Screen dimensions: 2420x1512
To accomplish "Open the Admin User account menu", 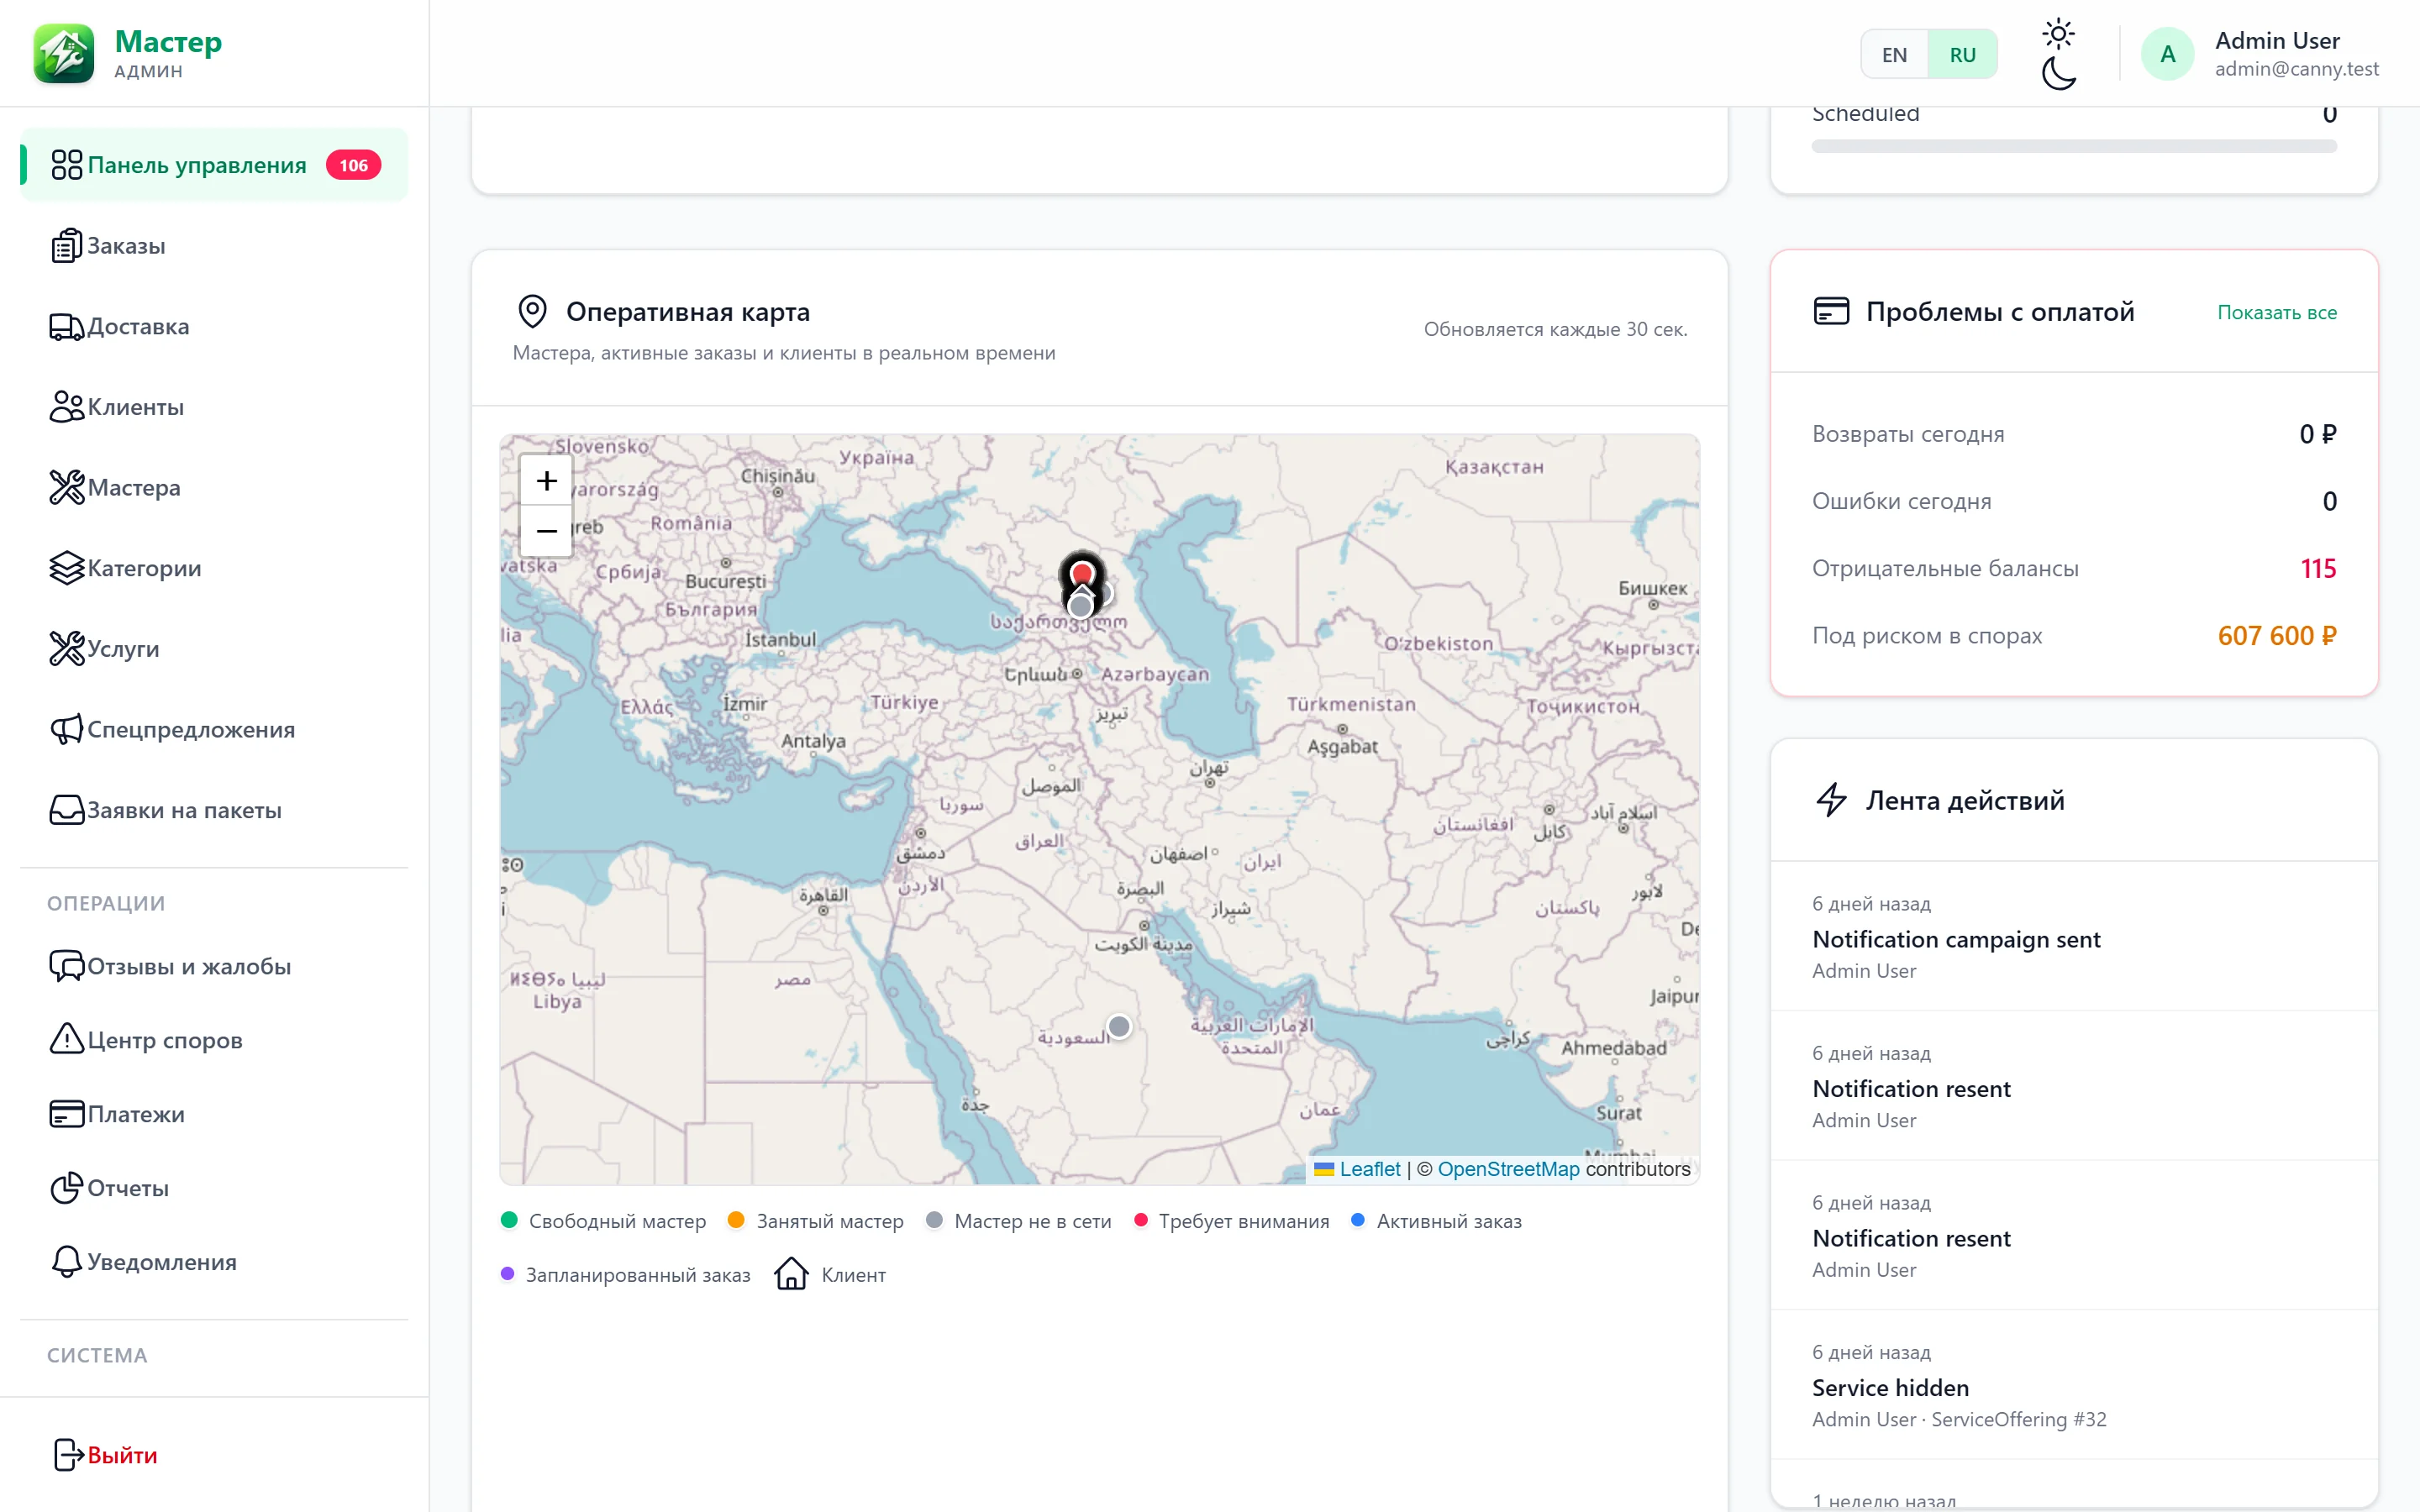I will click(2259, 54).
